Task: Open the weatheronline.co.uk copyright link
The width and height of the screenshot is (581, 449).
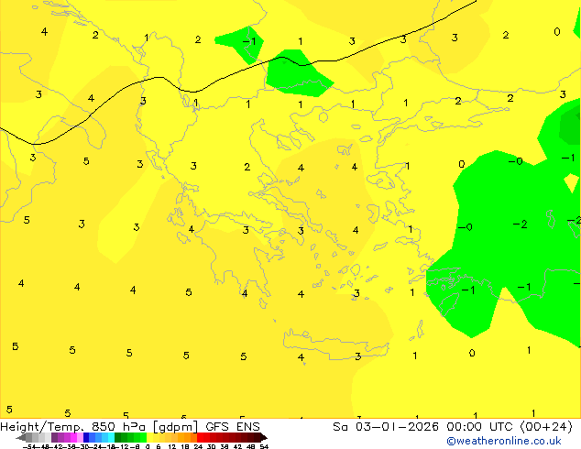Action: [x=504, y=441]
